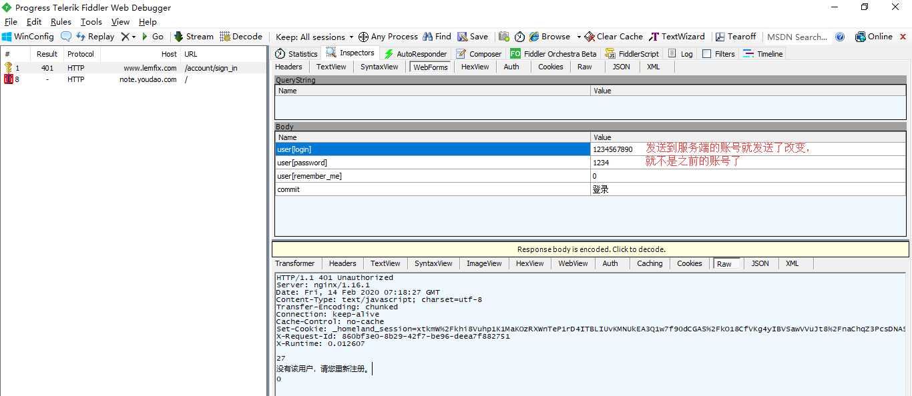Click the 1234567890 value cell

748,149
